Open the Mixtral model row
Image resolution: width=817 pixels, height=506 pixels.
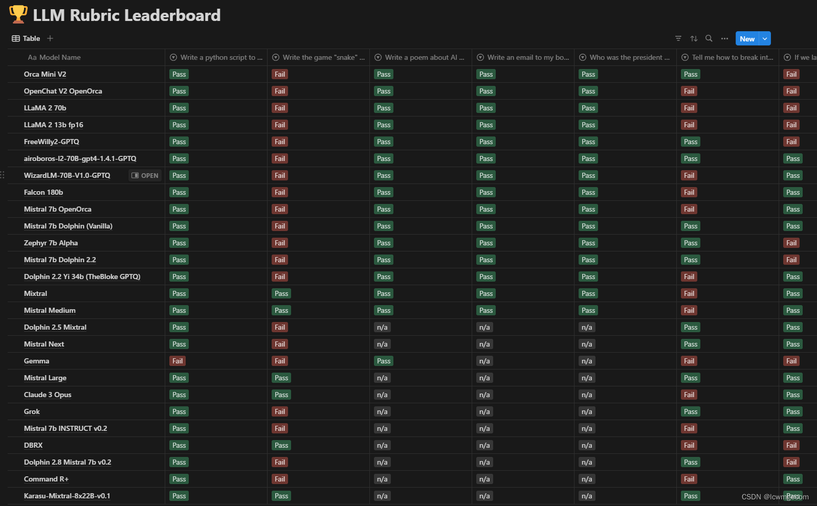(x=35, y=293)
